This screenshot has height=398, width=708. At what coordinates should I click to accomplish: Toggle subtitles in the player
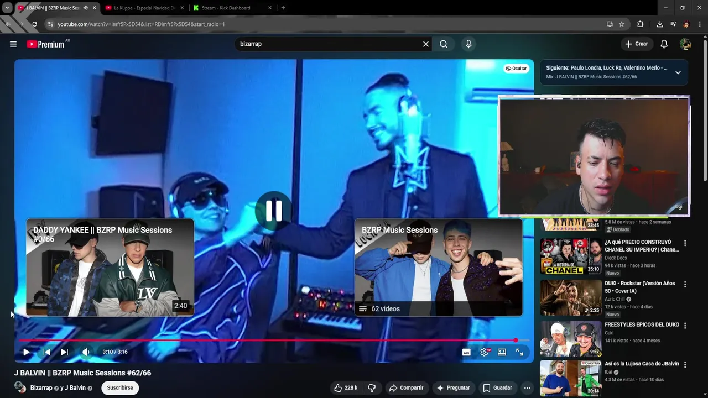tap(466, 352)
